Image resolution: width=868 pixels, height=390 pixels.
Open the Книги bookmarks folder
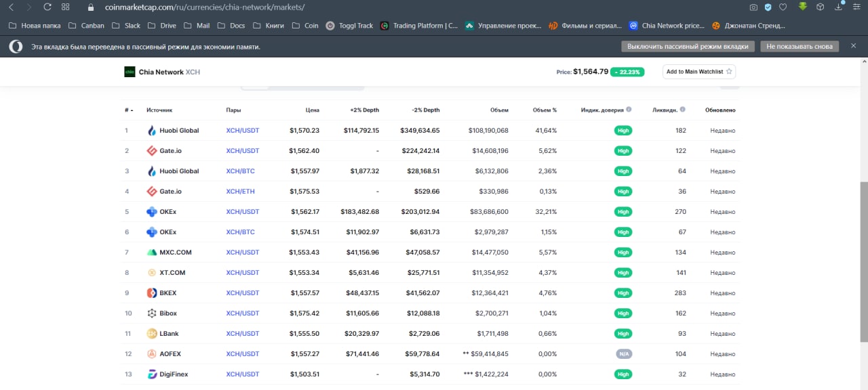coord(269,26)
